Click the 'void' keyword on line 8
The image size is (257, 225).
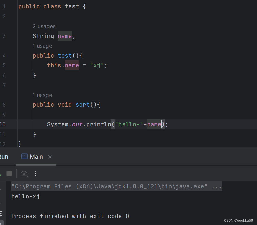(65, 105)
